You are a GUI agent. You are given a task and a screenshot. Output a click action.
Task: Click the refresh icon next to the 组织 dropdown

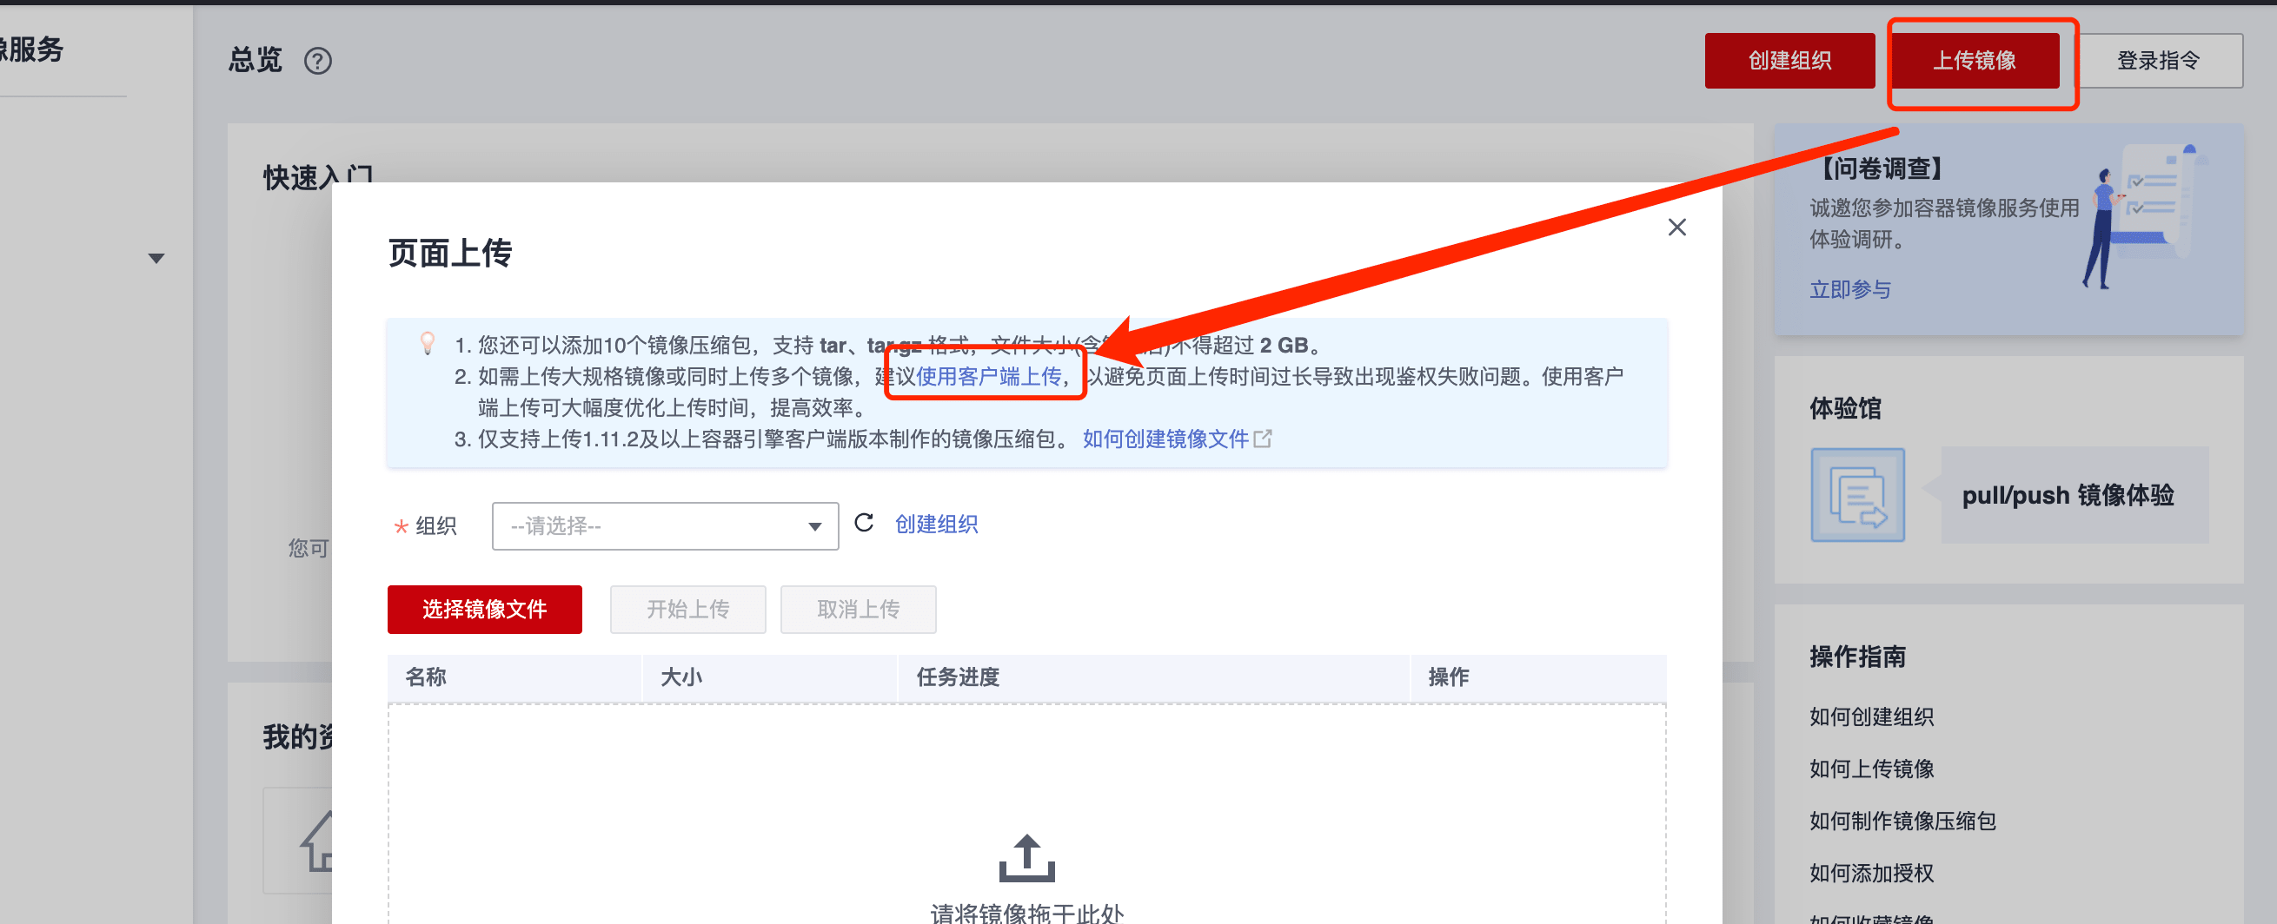(x=864, y=523)
